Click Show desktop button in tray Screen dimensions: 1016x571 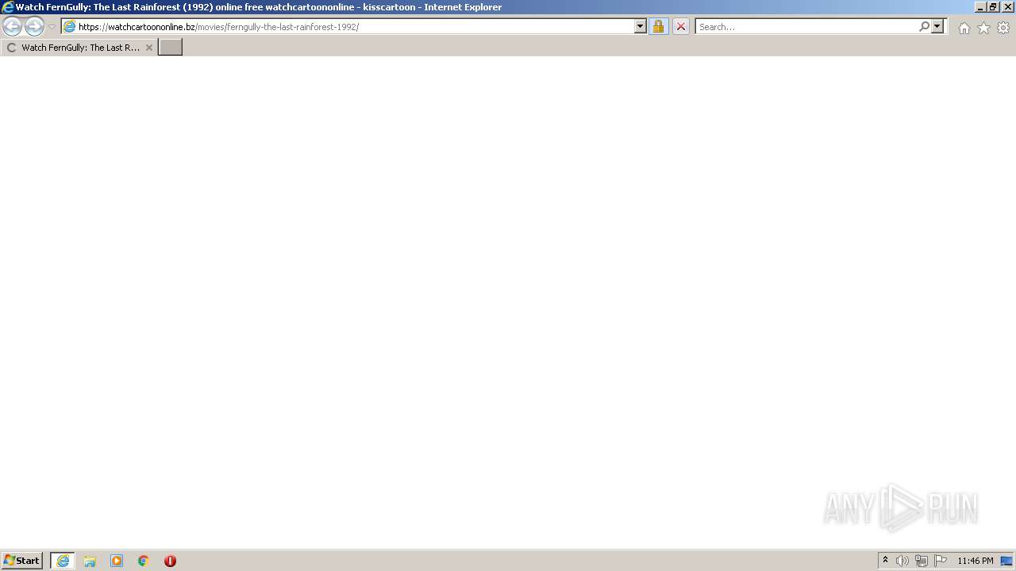pos(1007,561)
